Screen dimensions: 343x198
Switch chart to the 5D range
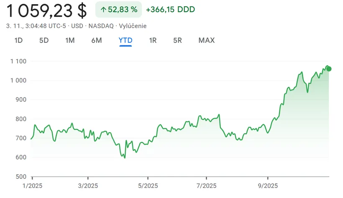(x=44, y=40)
